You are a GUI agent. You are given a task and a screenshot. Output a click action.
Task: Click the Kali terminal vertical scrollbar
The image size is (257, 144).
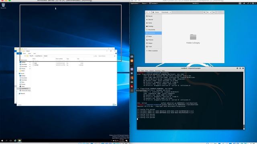tap(244, 100)
